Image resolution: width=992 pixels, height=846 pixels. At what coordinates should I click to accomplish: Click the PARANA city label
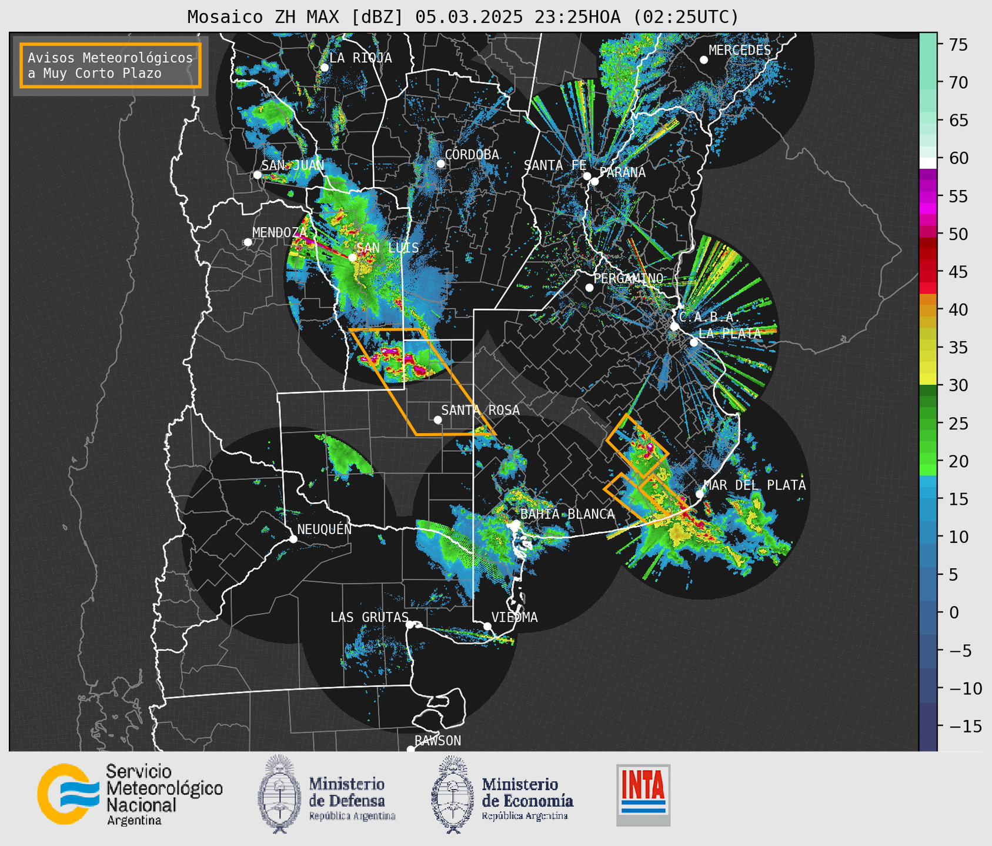(622, 172)
